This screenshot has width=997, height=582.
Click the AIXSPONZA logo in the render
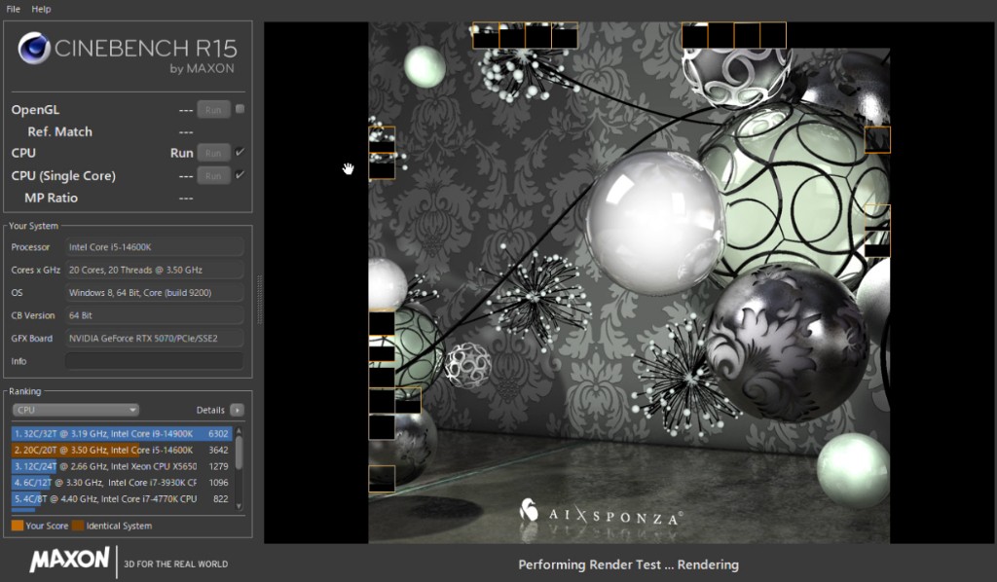[601, 513]
